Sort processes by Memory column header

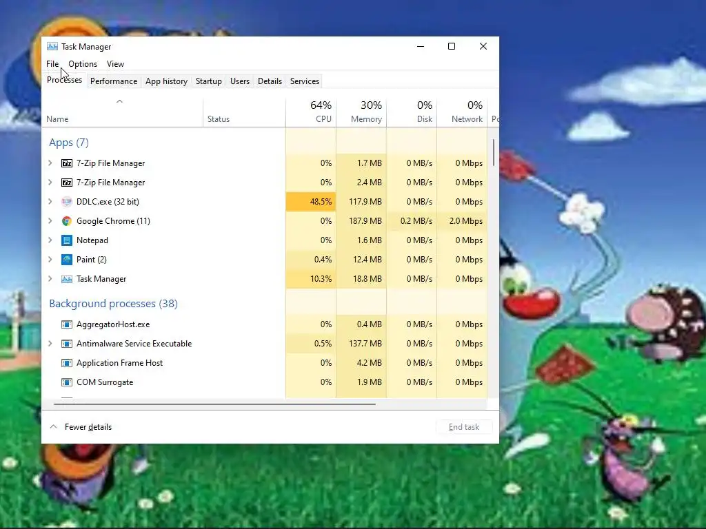tap(361, 112)
